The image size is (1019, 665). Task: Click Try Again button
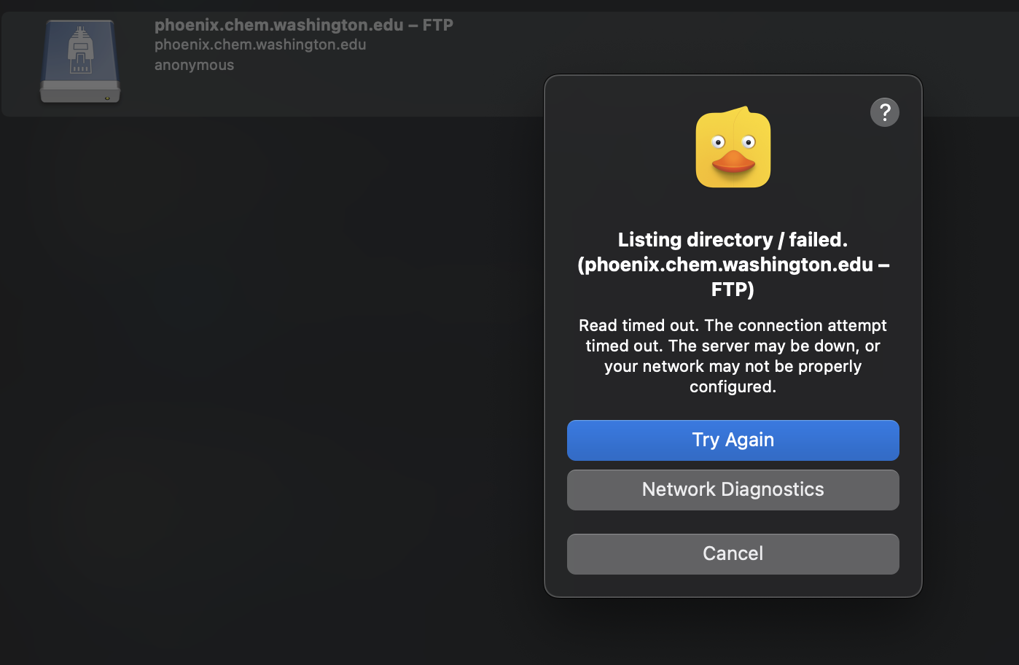(x=733, y=440)
